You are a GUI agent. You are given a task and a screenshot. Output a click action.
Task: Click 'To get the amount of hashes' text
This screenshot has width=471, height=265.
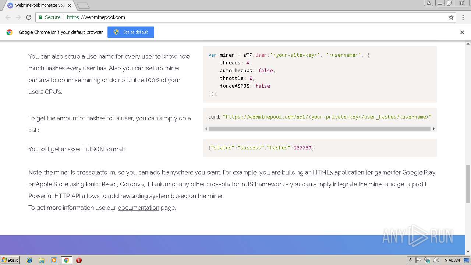tap(110, 124)
